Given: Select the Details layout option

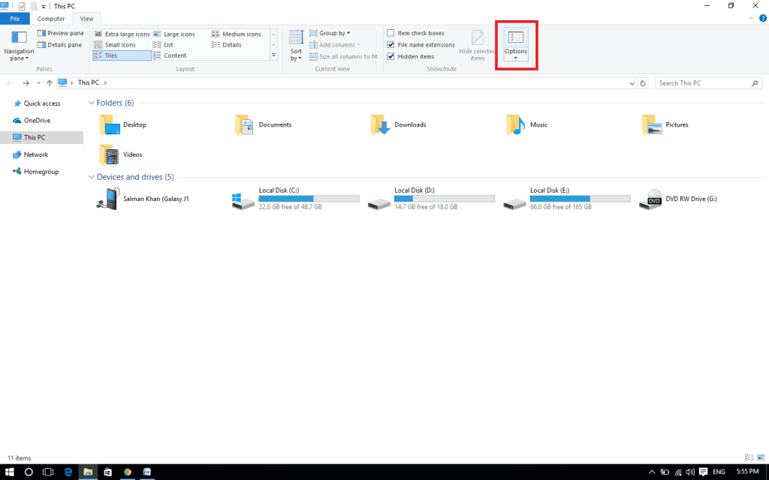Looking at the screenshot, I should click(231, 45).
